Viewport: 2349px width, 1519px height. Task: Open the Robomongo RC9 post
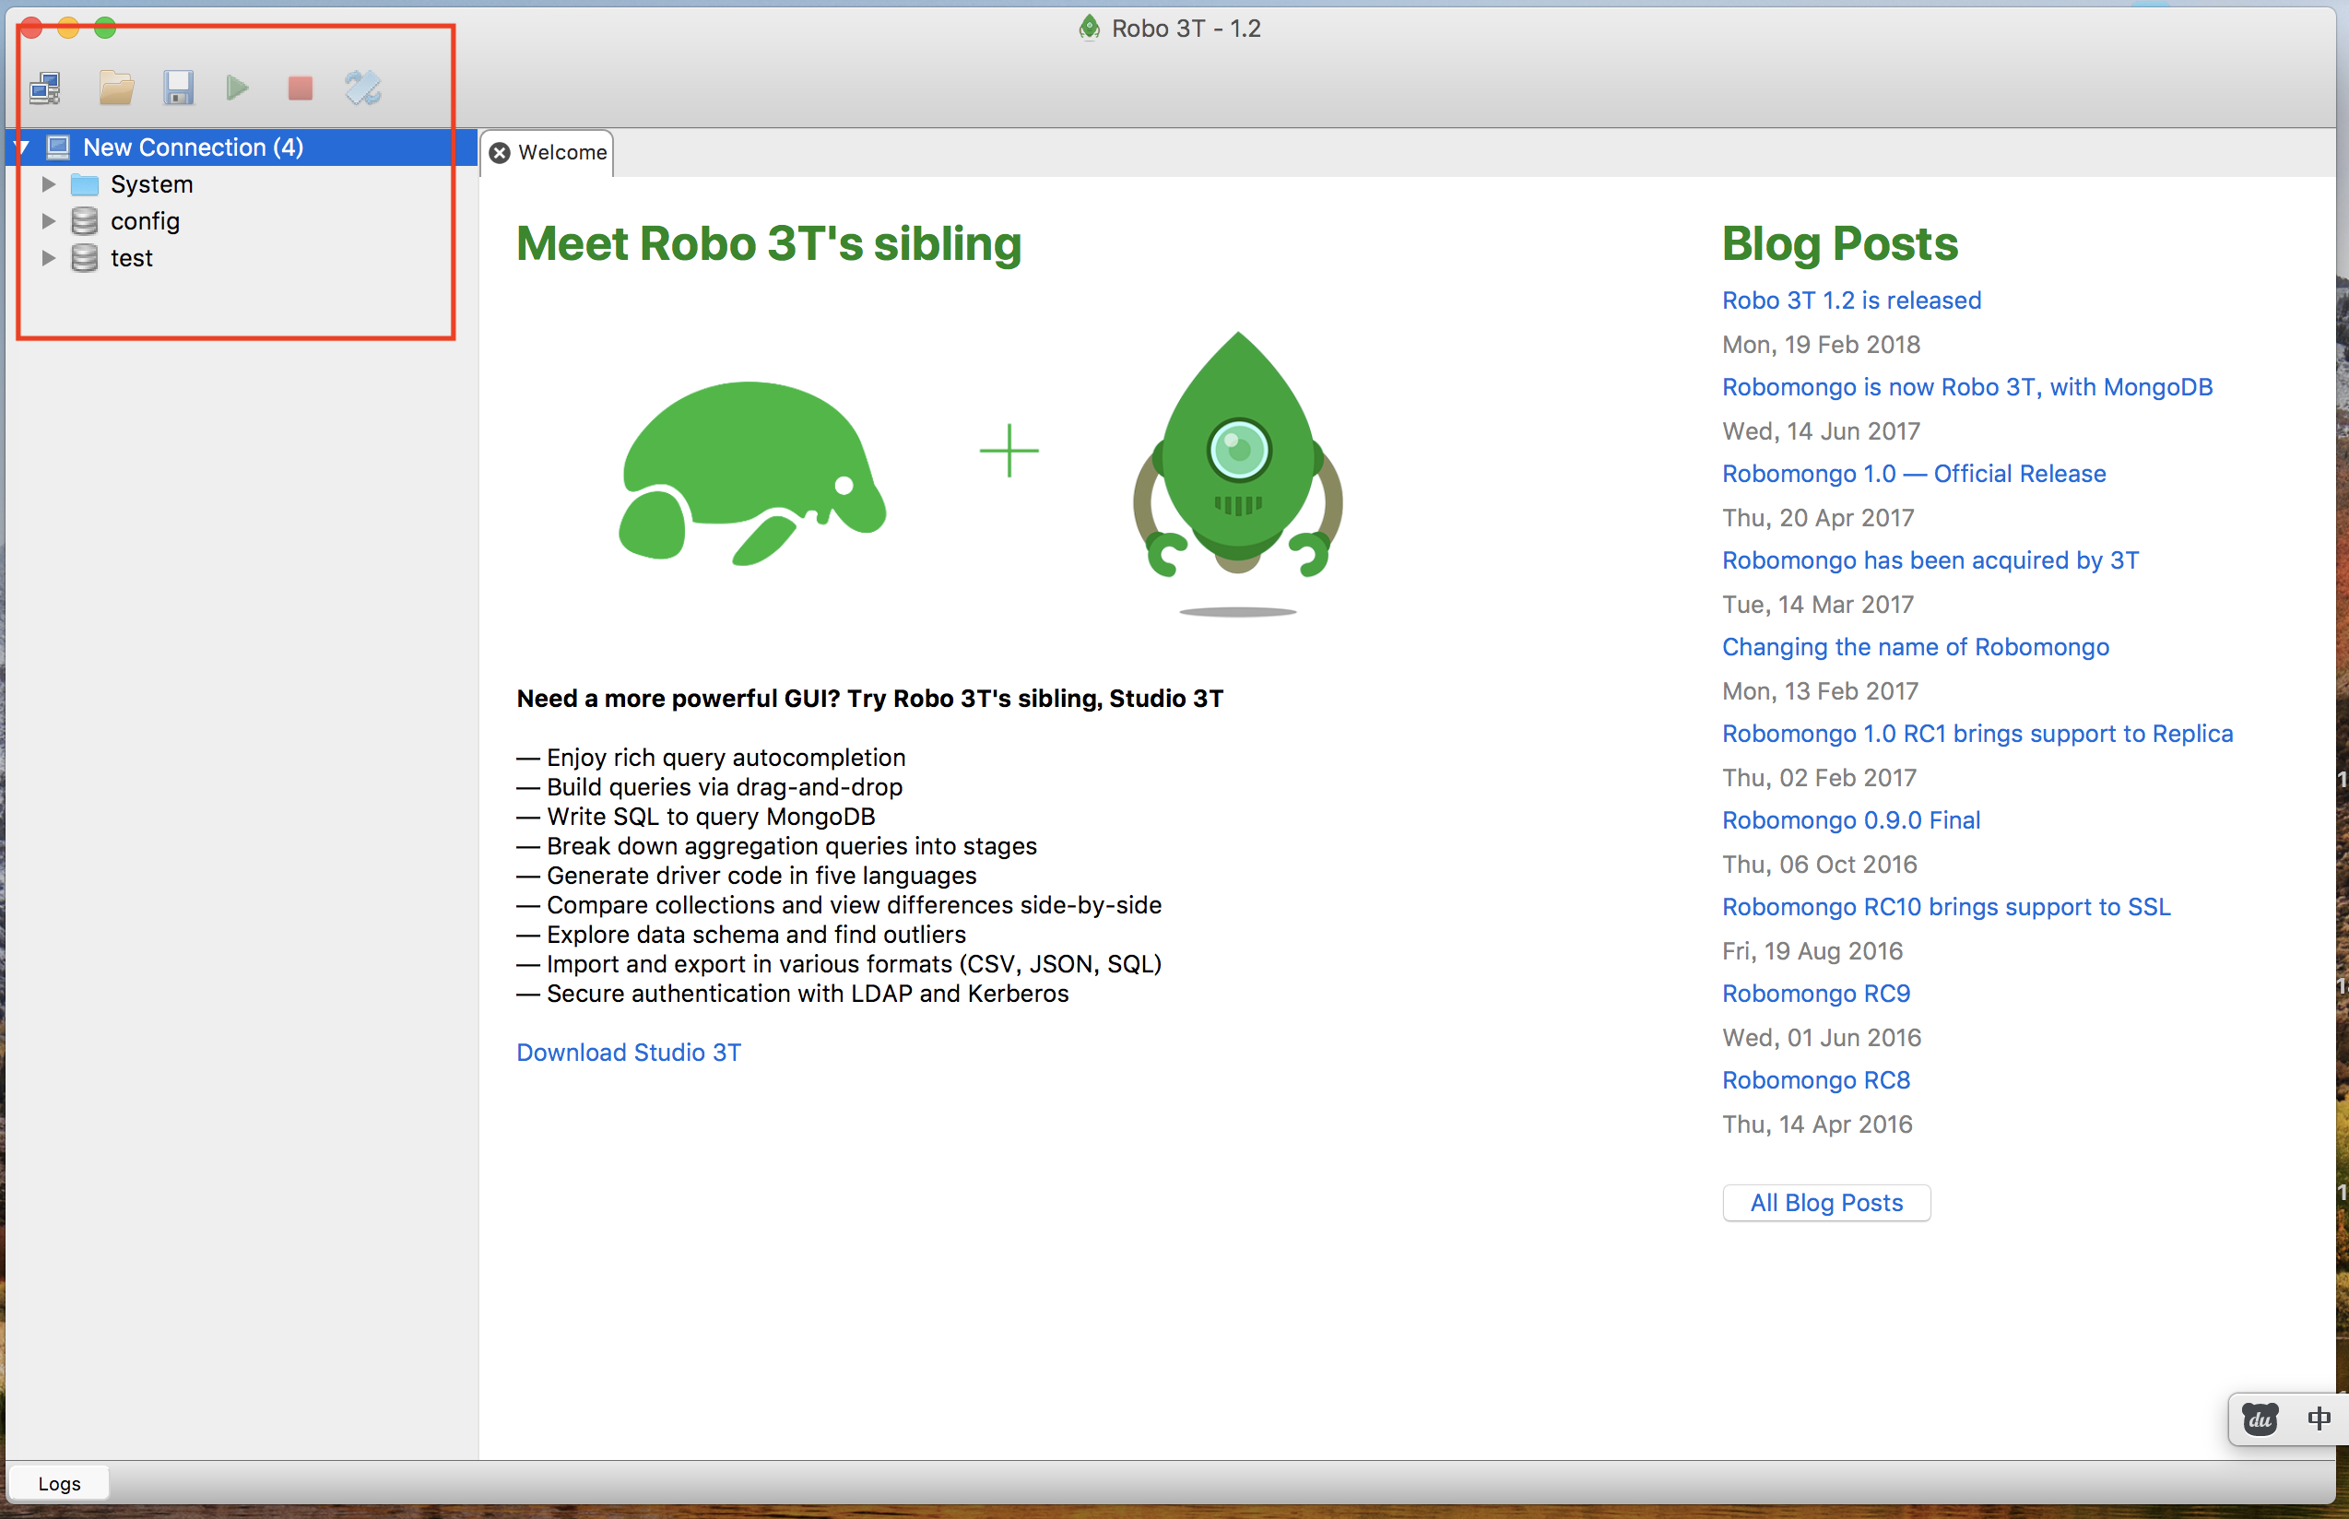coord(1815,994)
